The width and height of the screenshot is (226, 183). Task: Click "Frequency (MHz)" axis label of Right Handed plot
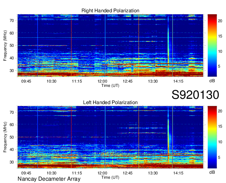pyautogui.click(x=5, y=45)
